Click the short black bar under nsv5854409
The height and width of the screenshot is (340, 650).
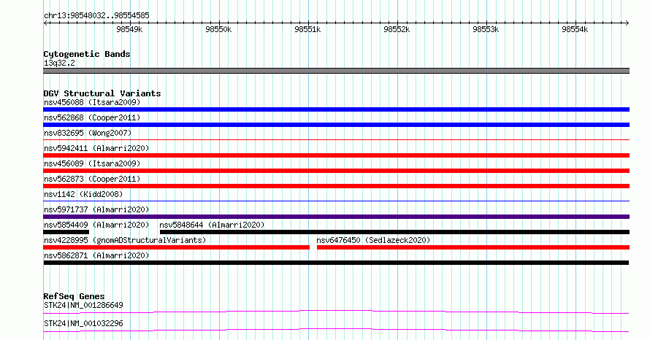pos(66,232)
